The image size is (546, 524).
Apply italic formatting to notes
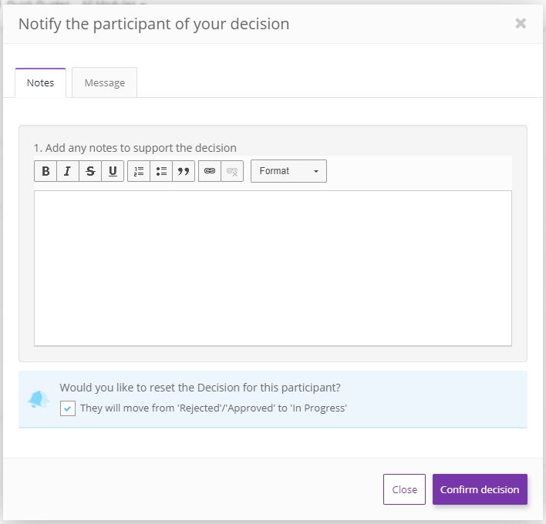click(68, 171)
